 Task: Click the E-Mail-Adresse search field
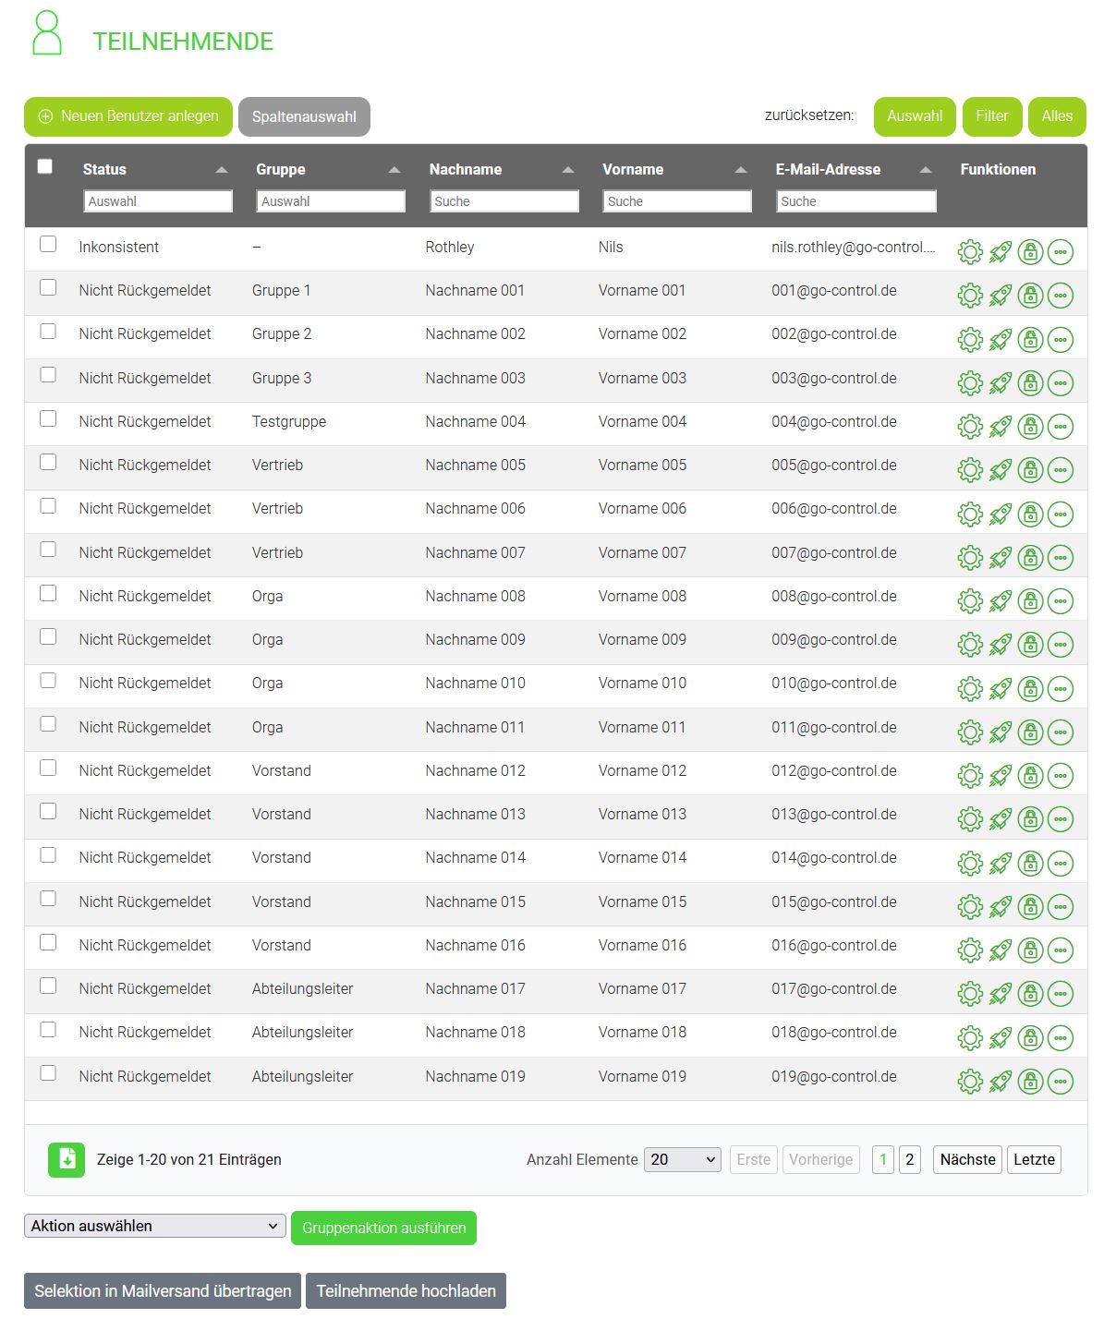pos(855,201)
